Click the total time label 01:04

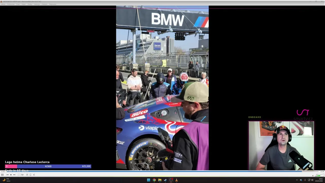pyautogui.click(x=322, y=172)
